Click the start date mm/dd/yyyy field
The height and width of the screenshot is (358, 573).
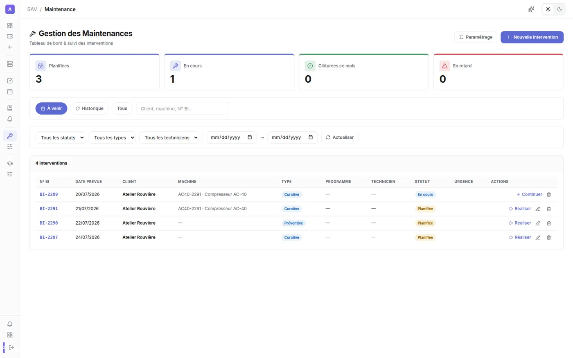pos(232,137)
